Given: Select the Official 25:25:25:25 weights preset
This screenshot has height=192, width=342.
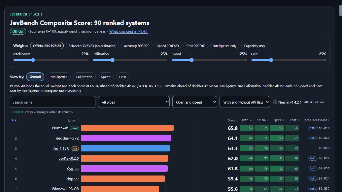Looking at the screenshot, I should [x=47, y=46].
